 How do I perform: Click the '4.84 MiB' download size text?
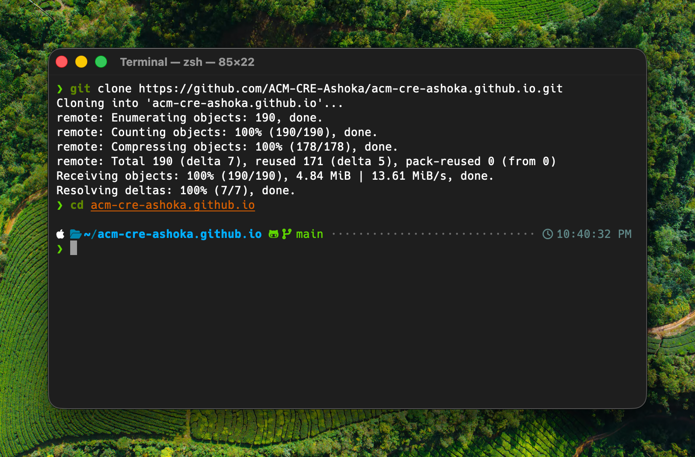pyautogui.click(x=324, y=176)
